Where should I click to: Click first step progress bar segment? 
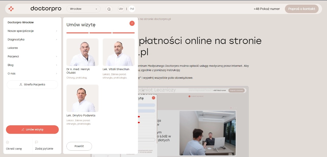[x=77, y=33]
